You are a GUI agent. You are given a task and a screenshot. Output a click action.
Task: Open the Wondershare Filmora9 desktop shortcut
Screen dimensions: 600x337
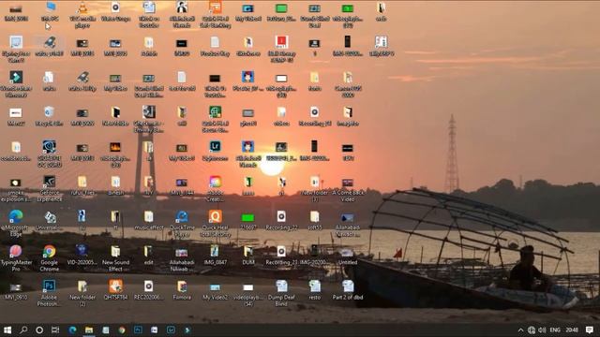(16, 83)
